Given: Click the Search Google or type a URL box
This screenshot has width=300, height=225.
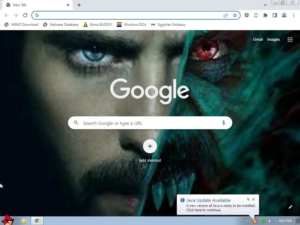Looking at the screenshot, I should pyautogui.click(x=150, y=123).
